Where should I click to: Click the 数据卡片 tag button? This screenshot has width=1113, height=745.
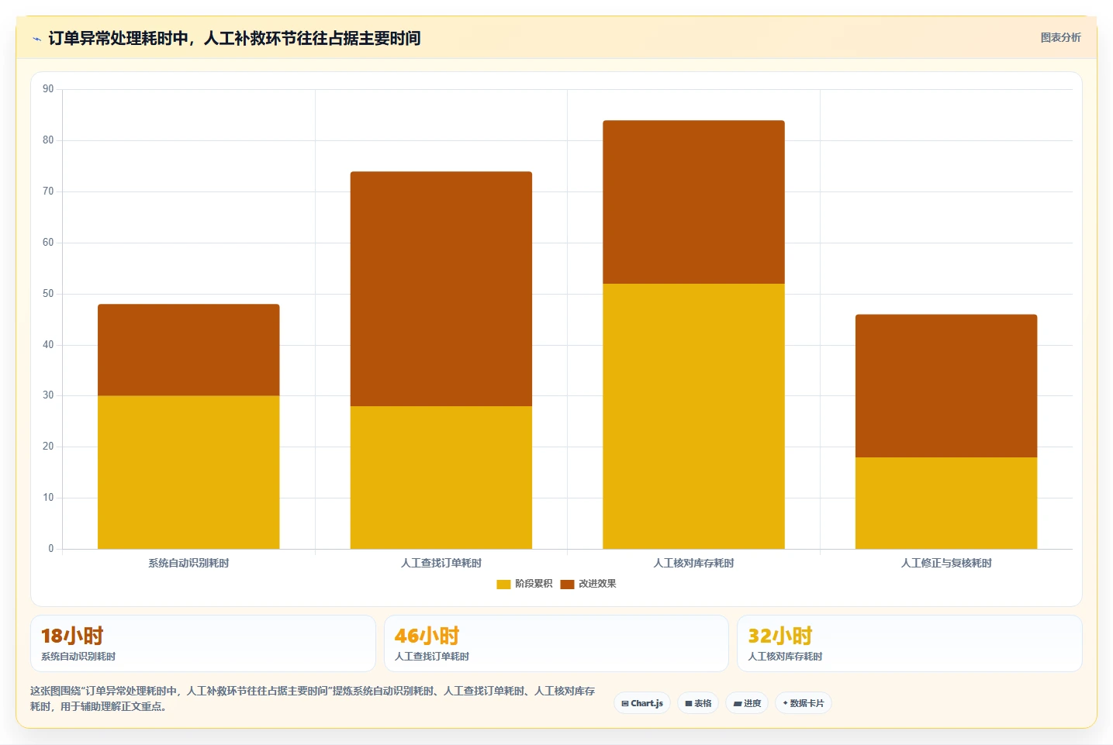coord(803,703)
